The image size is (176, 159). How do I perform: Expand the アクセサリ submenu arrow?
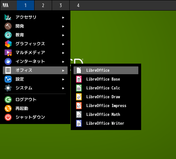pos(63,18)
